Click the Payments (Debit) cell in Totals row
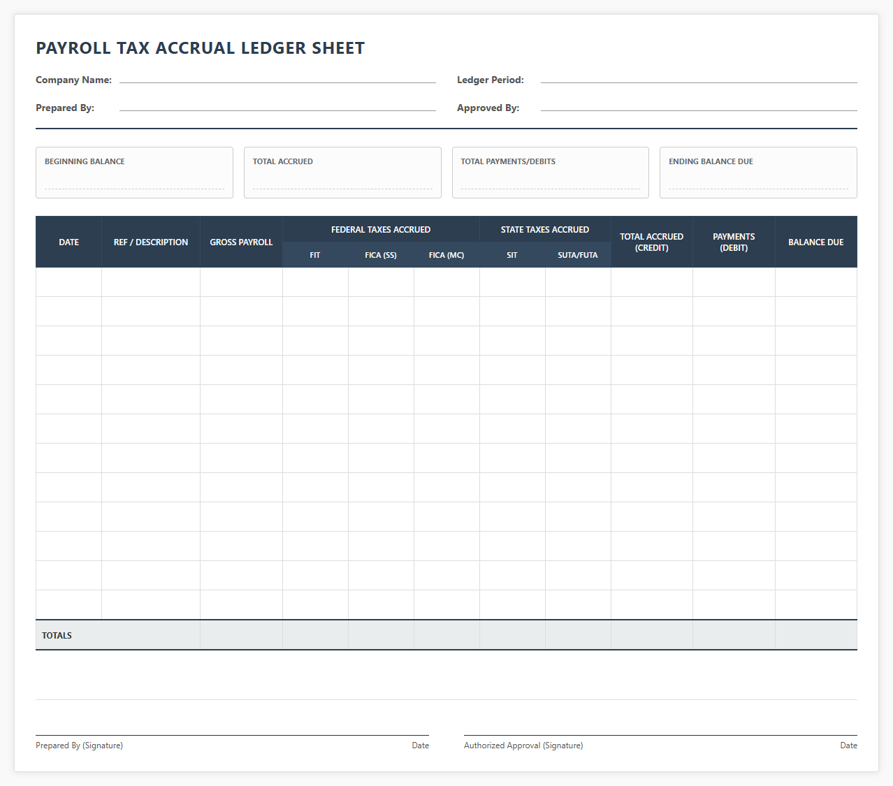 point(734,635)
